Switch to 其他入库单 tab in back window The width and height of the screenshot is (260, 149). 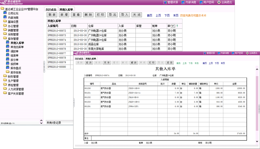(66, 9)
